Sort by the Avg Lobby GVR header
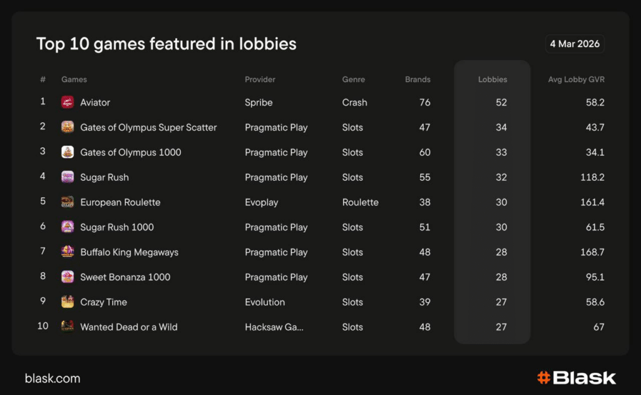 tap(576, 80)
